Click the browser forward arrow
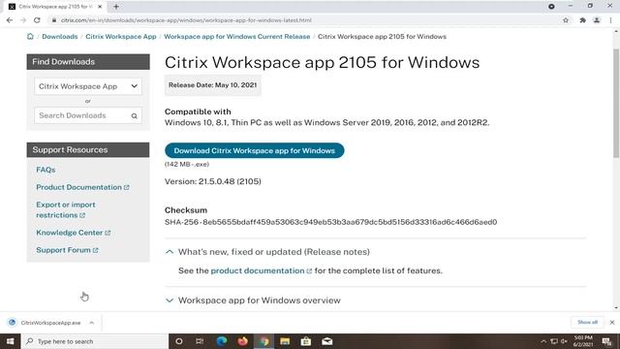The width and height of the screenshot is (620, 349). (x=23, y=20)
